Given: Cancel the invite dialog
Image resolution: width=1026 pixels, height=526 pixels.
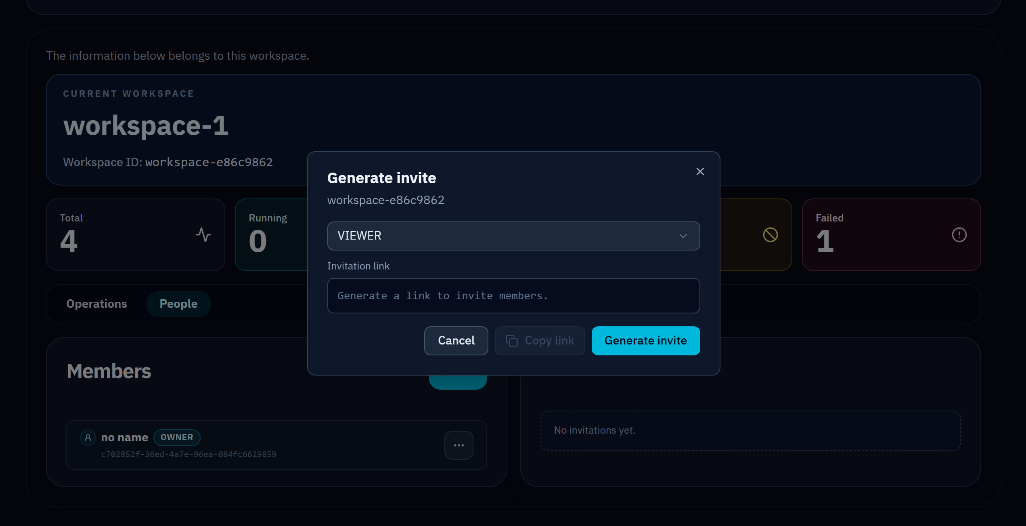Looking at the screenshot, I should tap(456, 341).
